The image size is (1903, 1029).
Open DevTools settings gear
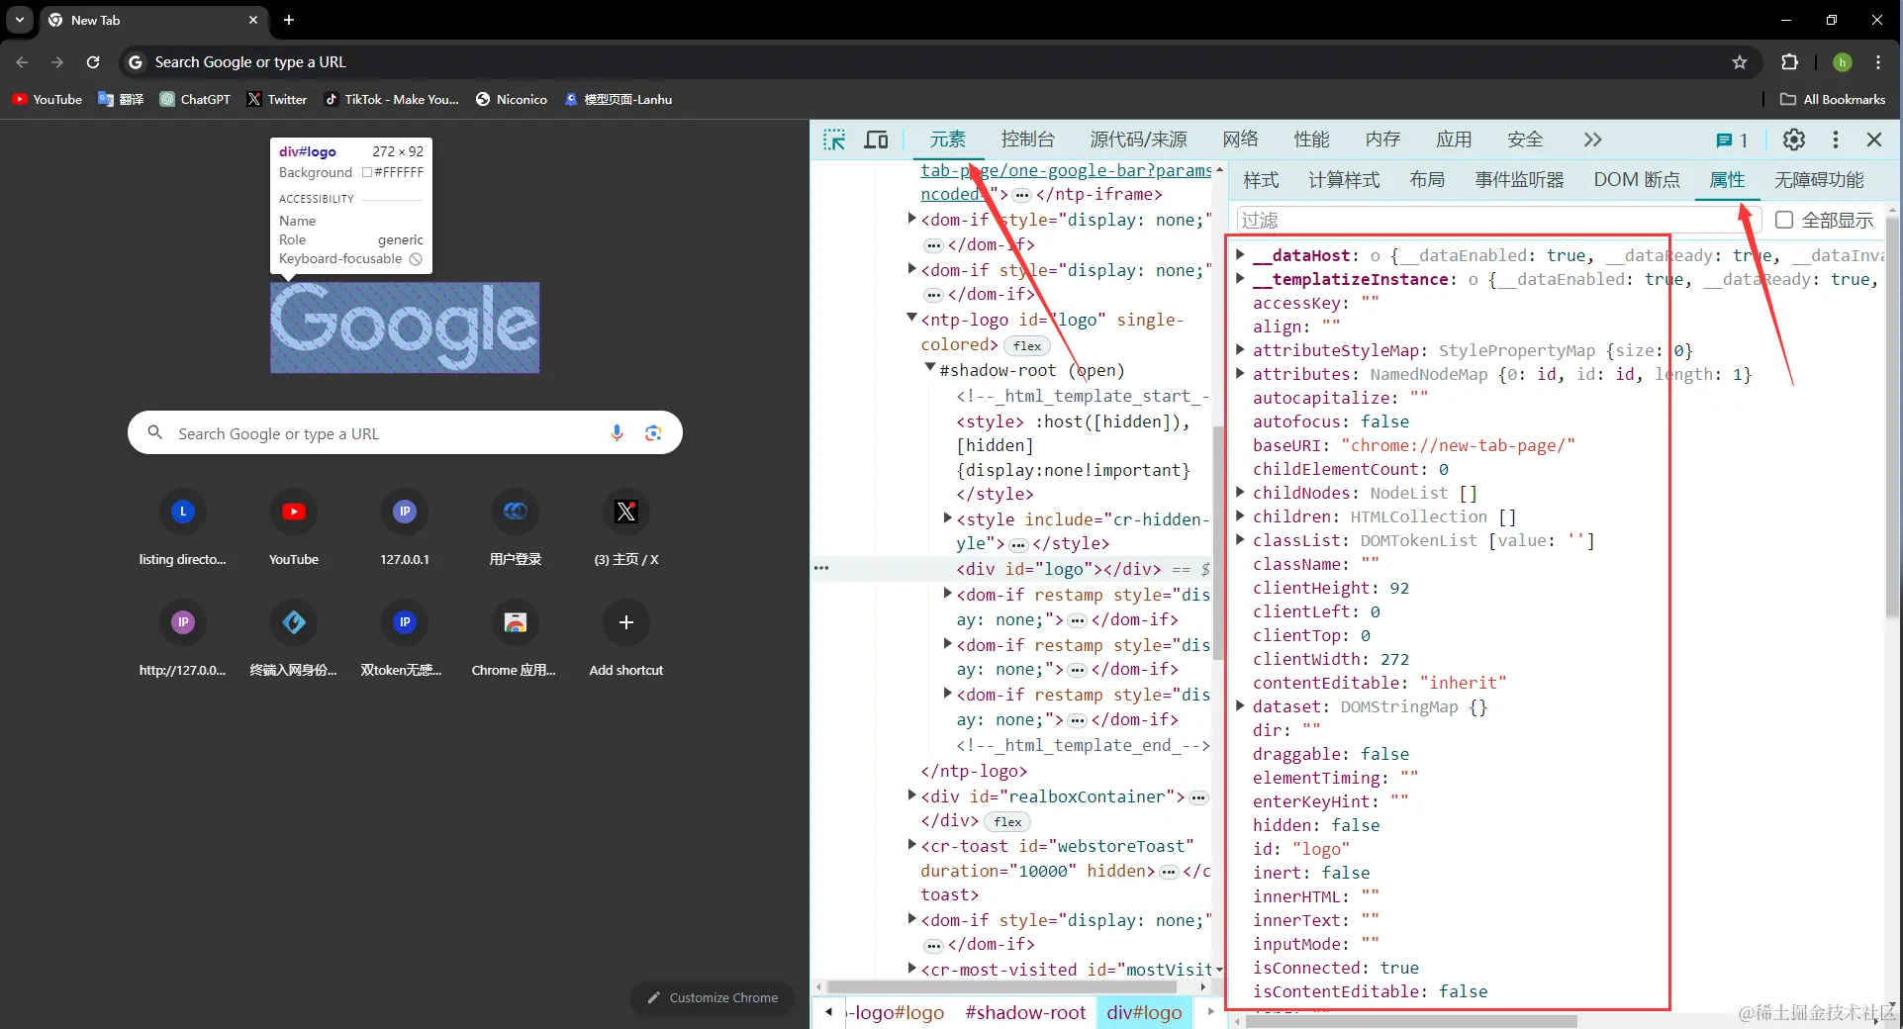click(1793, 140)
